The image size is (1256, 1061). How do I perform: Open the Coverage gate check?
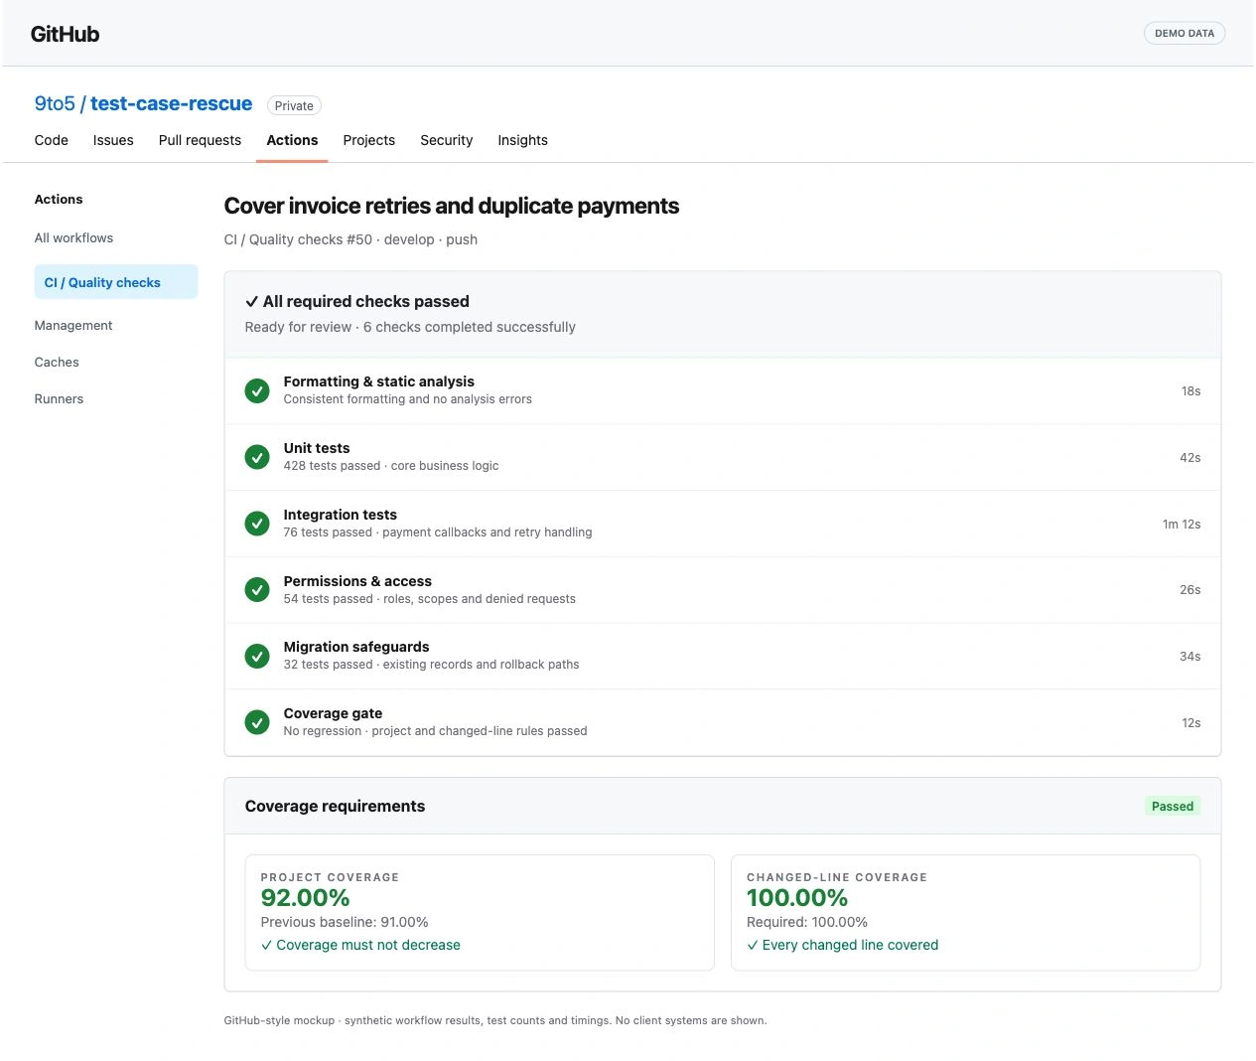point(723,722)
